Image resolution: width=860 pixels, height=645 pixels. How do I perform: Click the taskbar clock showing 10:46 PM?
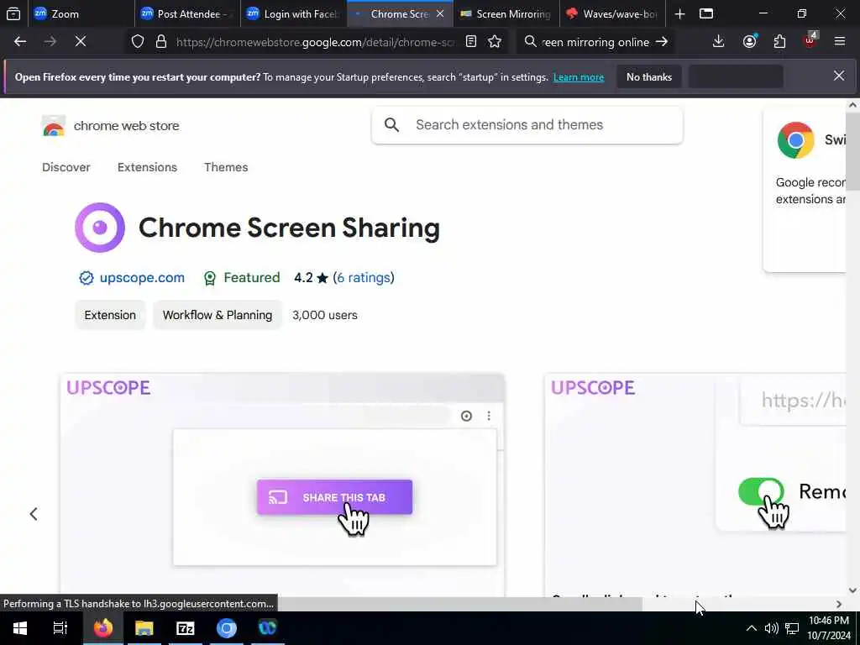(829, 628)
